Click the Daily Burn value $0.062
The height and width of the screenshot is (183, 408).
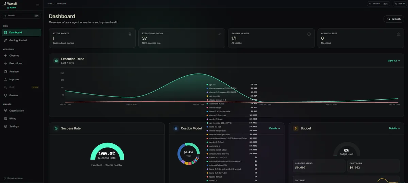click(x=355, y=167)
